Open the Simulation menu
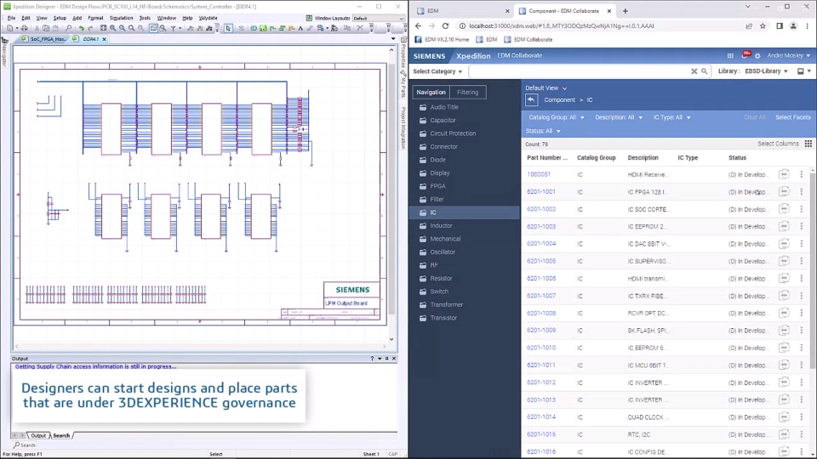 point(121,18)
